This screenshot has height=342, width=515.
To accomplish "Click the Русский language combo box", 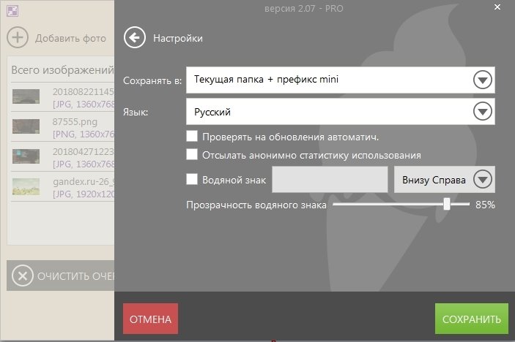I will coord(340,112).
